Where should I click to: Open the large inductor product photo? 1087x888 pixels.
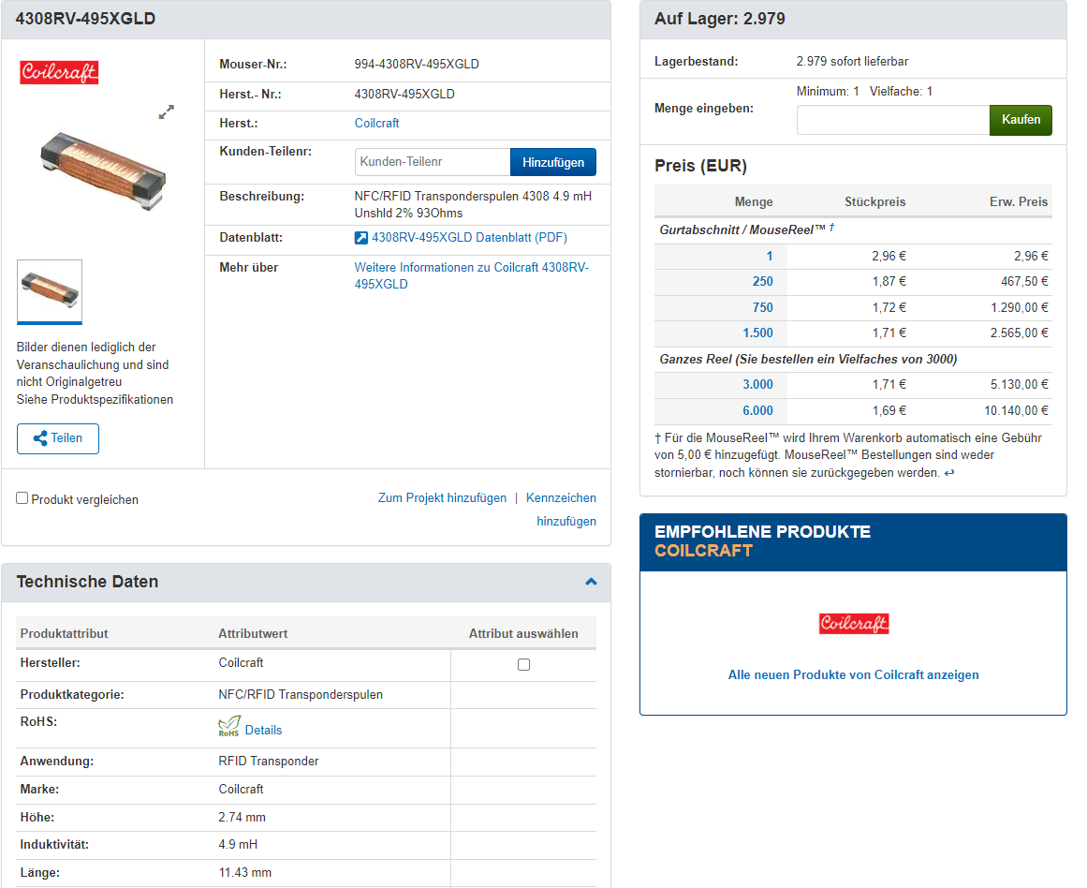click(103, 170)
